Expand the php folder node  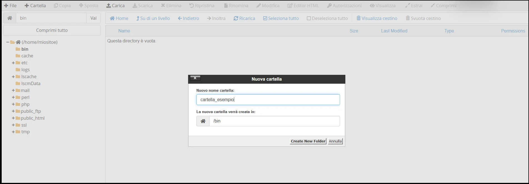[13, 104]
